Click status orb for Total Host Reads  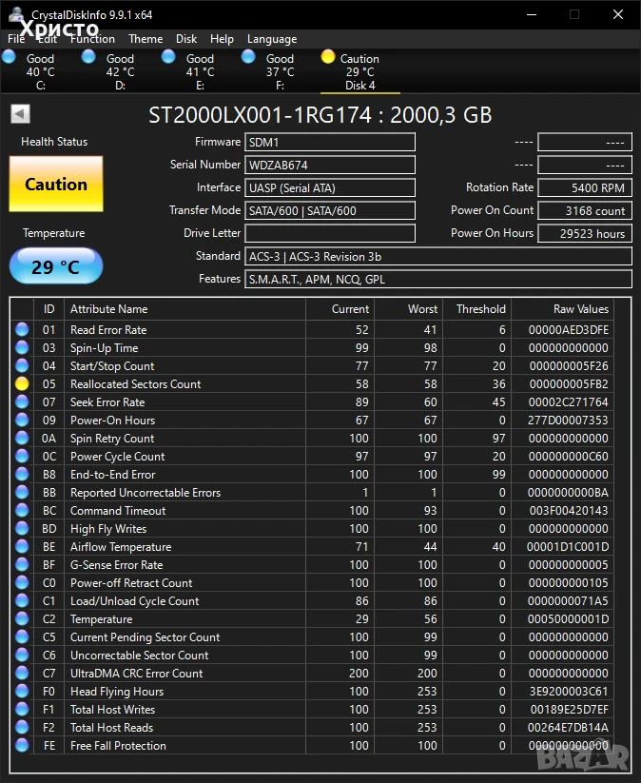22,727
